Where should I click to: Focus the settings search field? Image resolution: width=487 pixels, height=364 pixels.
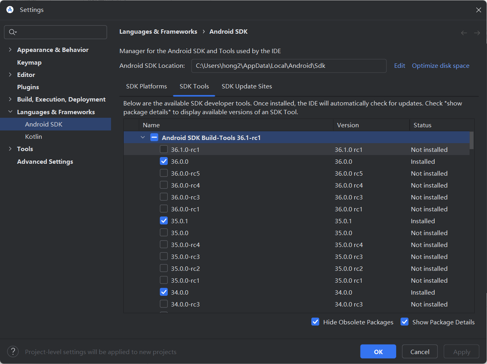coord(56,33)
